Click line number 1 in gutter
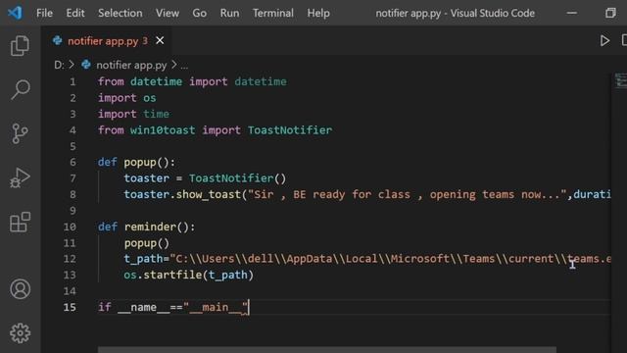Screen dimensions: 627x353 click(72, 81)
